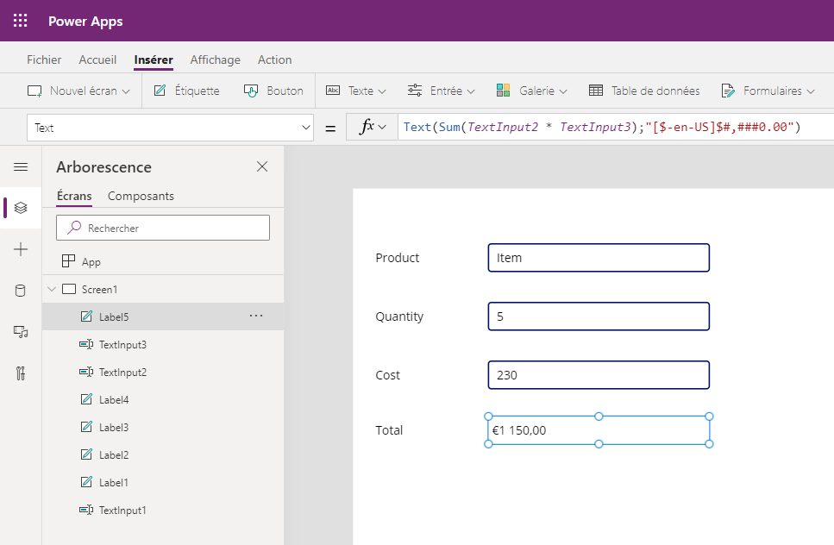Open the Label5 more options ellipsis

(x=256, y=316)
